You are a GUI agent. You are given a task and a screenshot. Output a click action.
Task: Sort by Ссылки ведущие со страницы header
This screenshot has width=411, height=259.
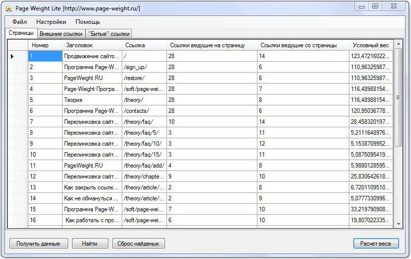click(303, 45)
